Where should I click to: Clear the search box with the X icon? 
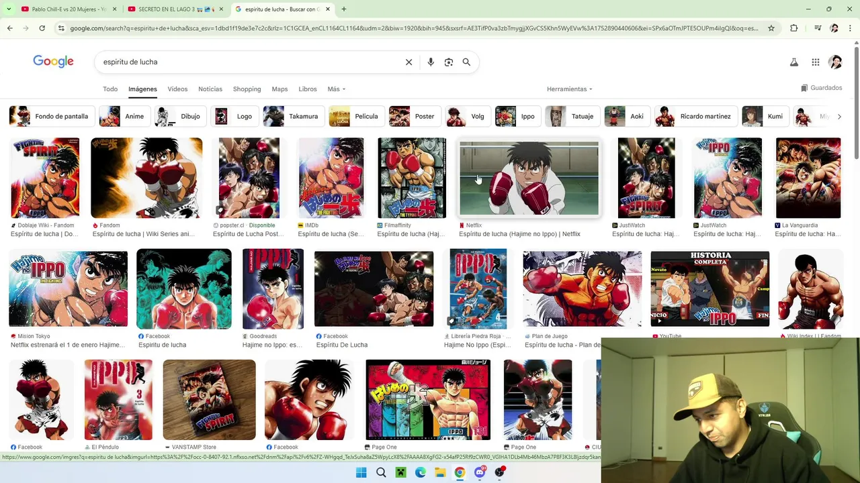coord(408,62)
